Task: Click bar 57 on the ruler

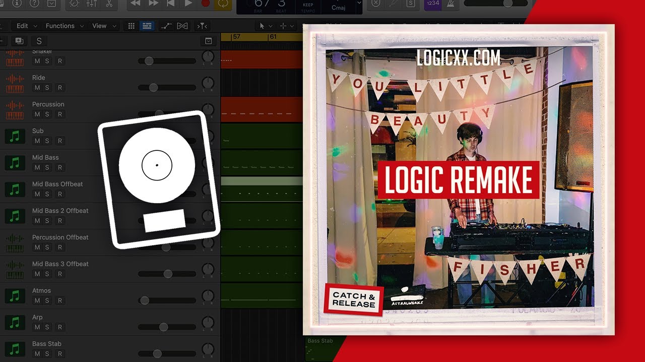Action: [236, 37]
